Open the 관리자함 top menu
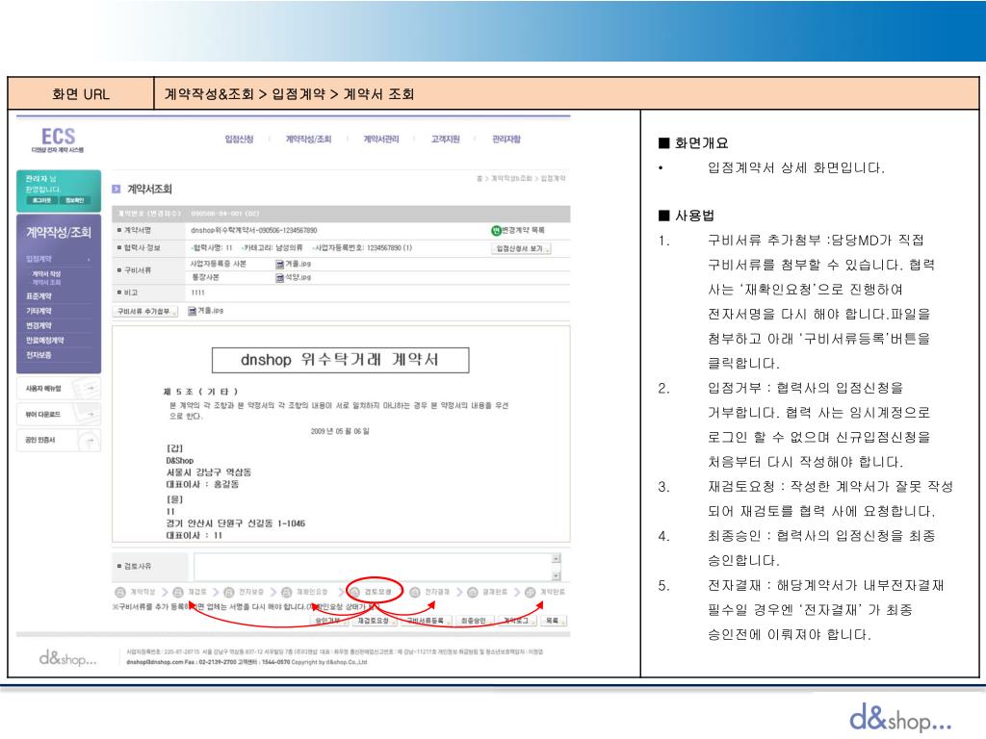 tap(506, 139)
